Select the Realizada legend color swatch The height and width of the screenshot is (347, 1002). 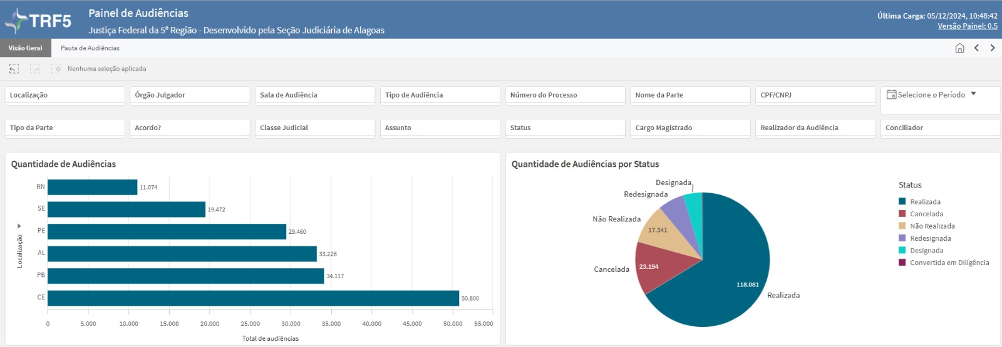pyautogui.click(x=902, y=201)
